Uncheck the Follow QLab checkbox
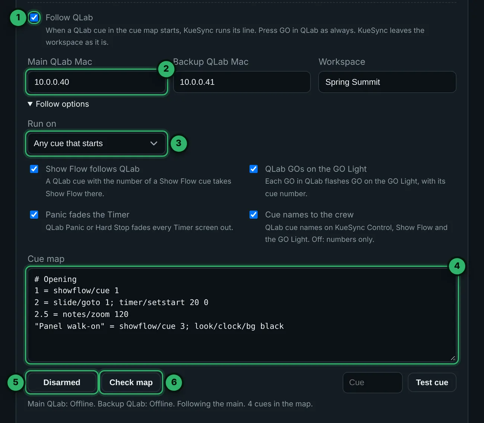The height and width of the screenshot is (423, 484). (34, 18)
